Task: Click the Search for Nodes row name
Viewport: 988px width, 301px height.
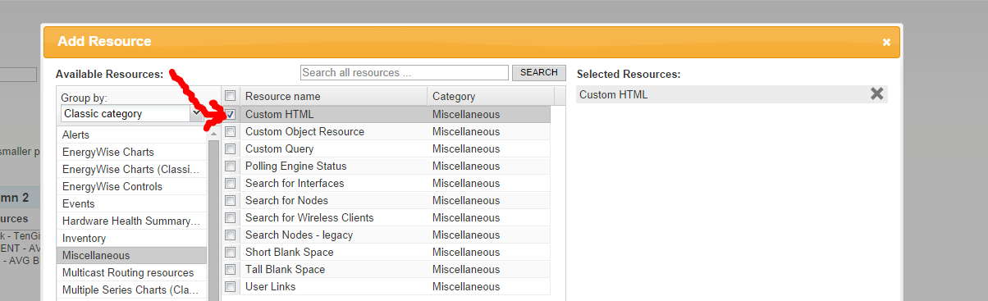Action: point(286,201)
